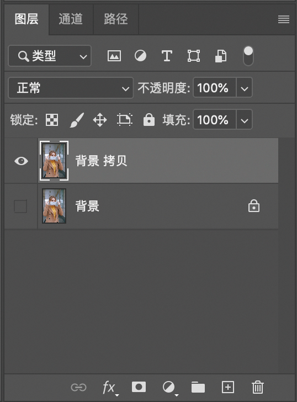Filter for type layers icon
The height and width of the screenshot is (402, 297).
167,56
